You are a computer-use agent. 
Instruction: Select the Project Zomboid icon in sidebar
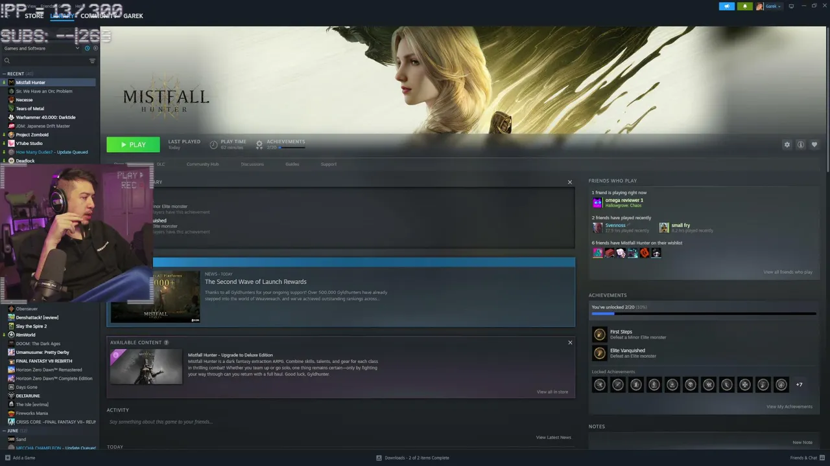pyautogui.click(x=11, y=135)
